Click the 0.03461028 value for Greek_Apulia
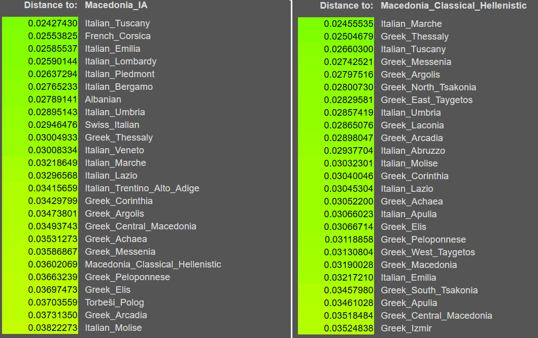Viewport: 538px width, 338px height. coord(349,303)
